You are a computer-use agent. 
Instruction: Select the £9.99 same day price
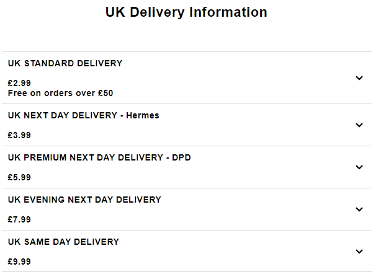click(x=19, y=262)
